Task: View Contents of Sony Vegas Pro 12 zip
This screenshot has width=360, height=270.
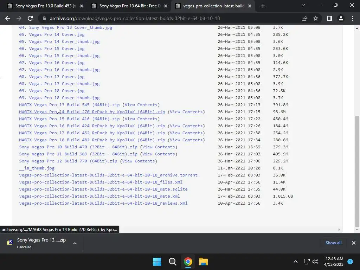Action: [x=139, y=161]
